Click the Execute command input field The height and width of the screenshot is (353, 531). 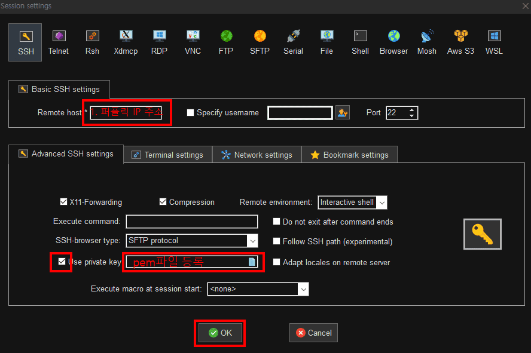(x=192, y=222)
